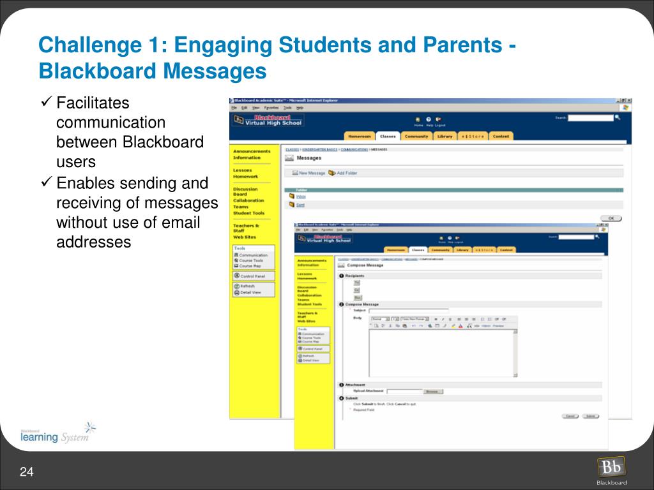
Task: Click Sent folder icon
Action: (292, 205)
